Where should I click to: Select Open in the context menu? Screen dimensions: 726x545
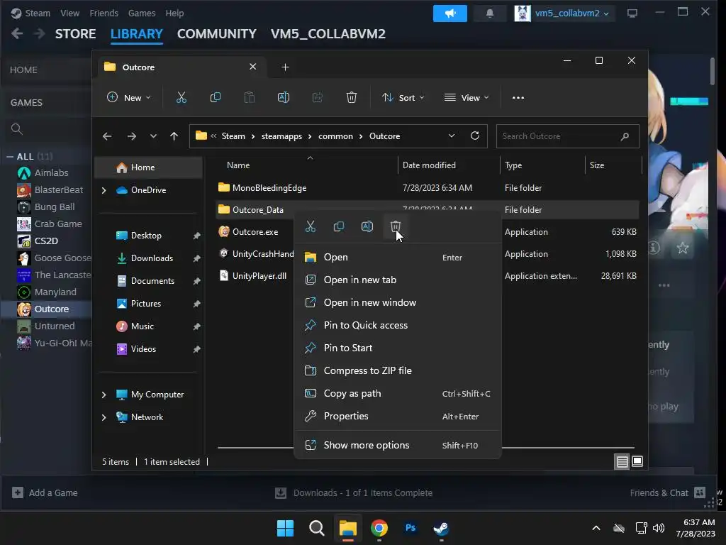click(398, 257)
